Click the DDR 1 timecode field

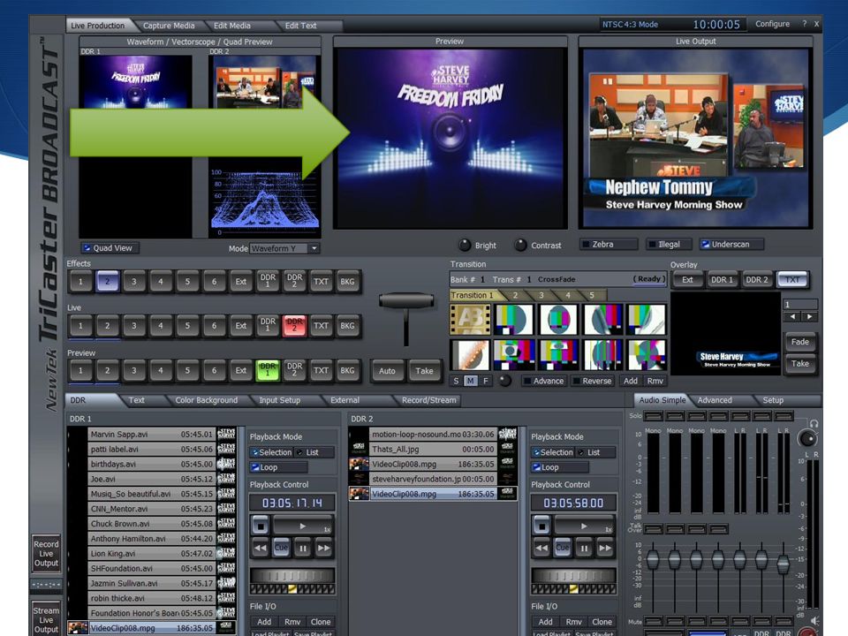click(292, 503)
